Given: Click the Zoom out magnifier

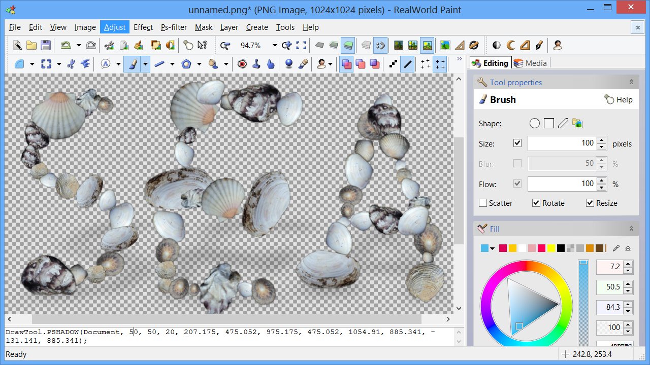Looking at the screenshot, I should tap(225, 45).
